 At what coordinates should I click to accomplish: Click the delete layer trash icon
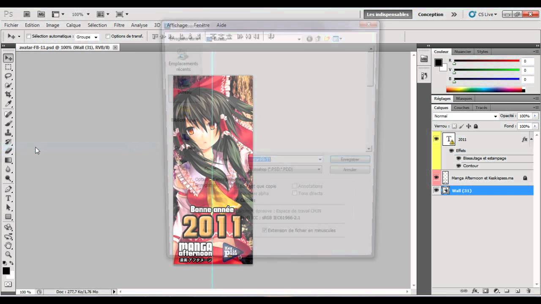coord(528,291)
